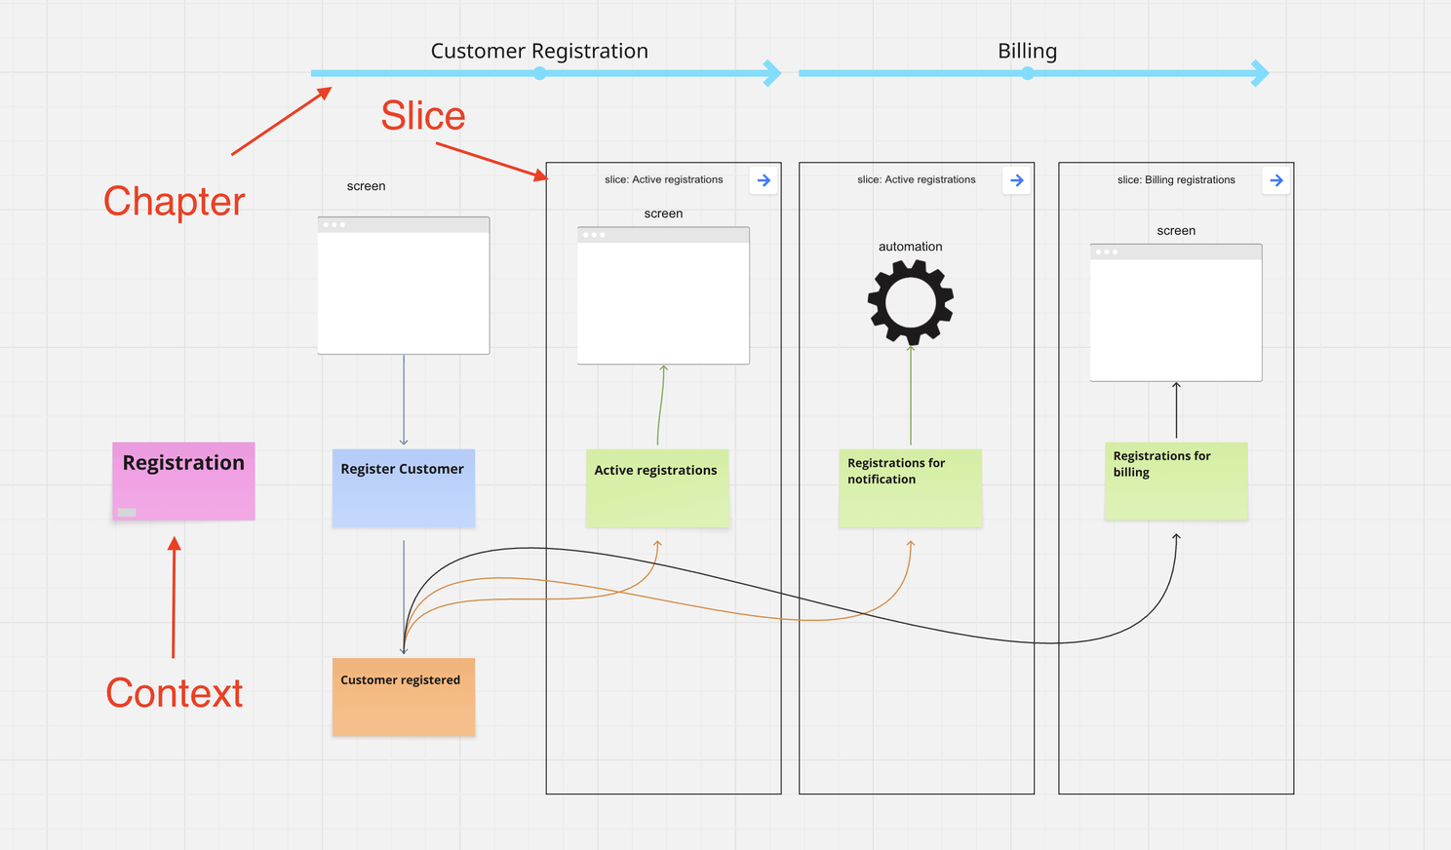
Task: Click the red Slice annotation text
Action: click(422, 115)
